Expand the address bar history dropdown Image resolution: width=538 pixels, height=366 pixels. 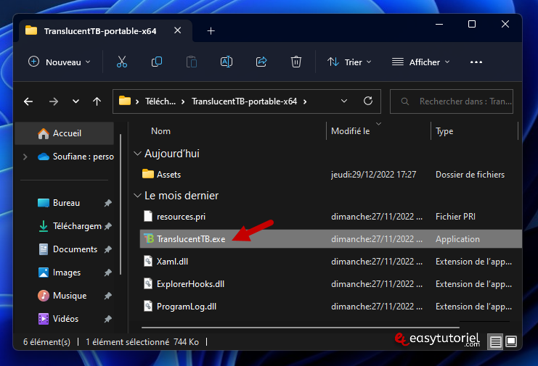point(344,101)
